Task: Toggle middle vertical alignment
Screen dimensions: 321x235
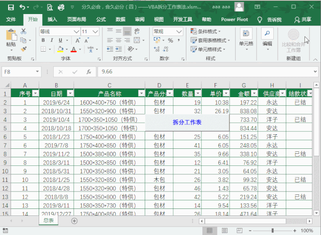Action: 119,31
